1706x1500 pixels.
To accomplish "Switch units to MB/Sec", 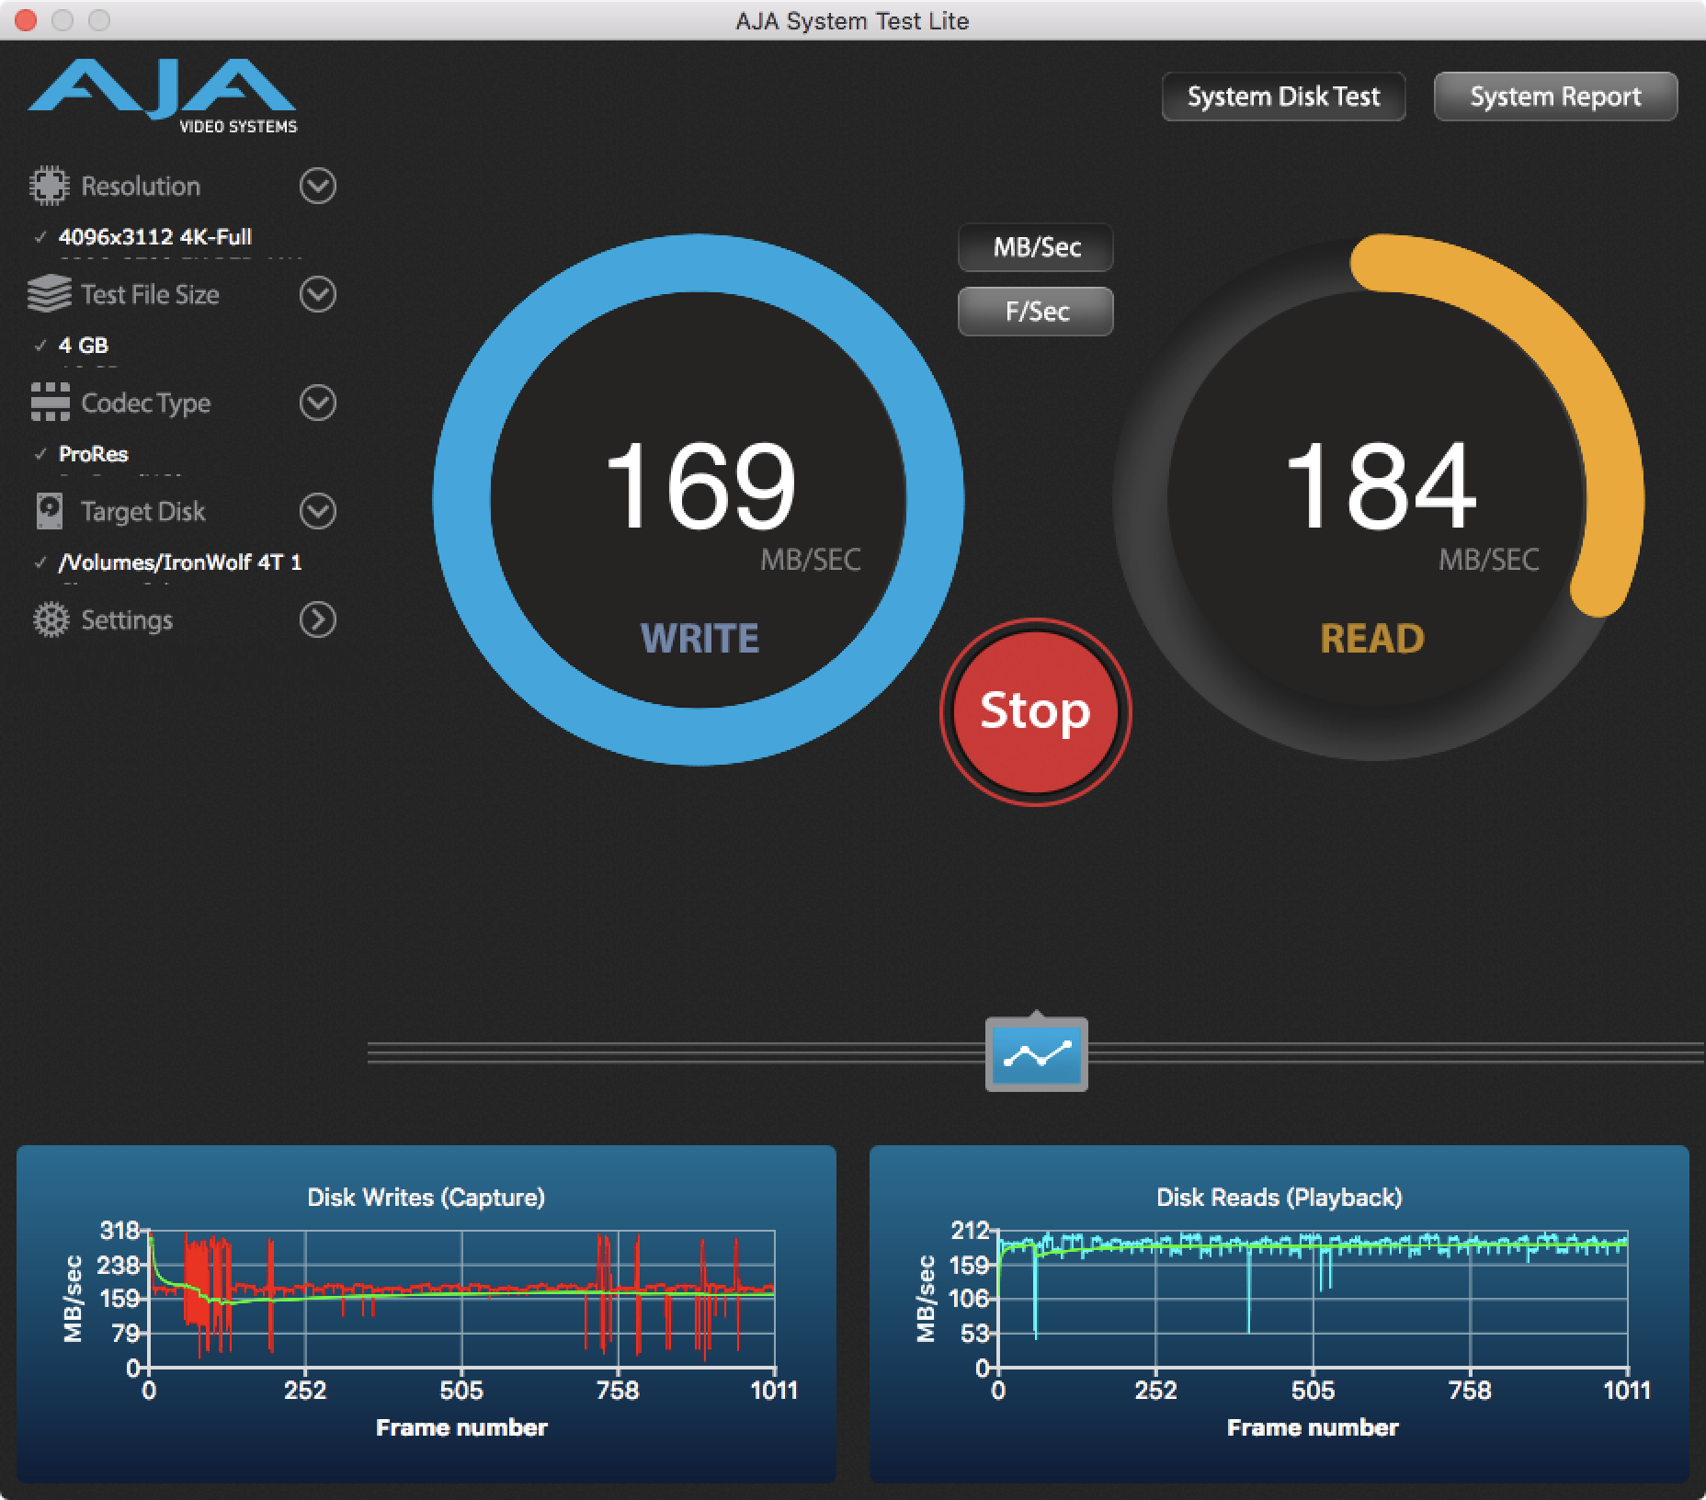I will 1036,247.
